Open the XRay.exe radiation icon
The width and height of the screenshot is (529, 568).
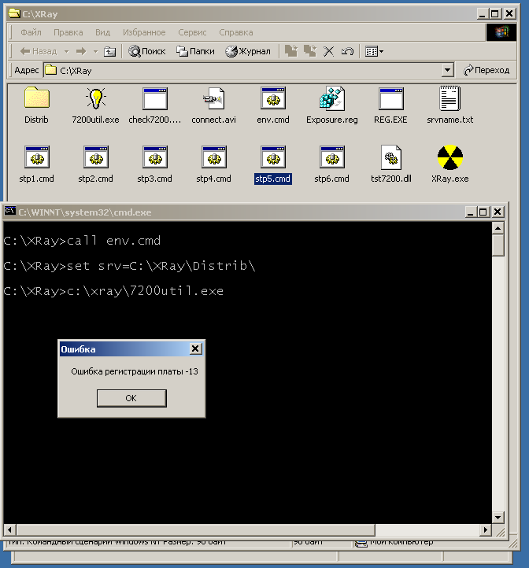449,158
